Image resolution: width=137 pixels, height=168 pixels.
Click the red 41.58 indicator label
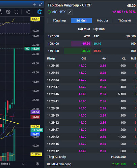point(35,117)
